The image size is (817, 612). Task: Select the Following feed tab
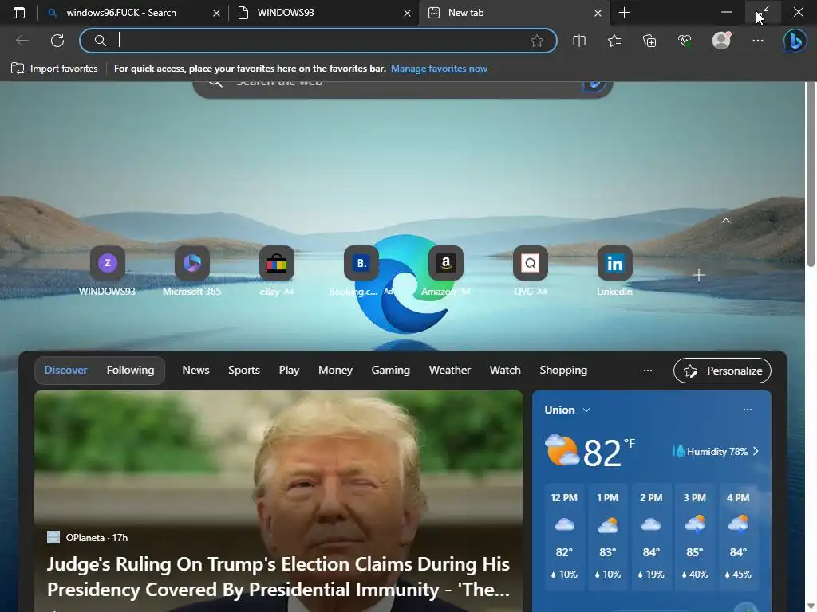coord(130,370)
